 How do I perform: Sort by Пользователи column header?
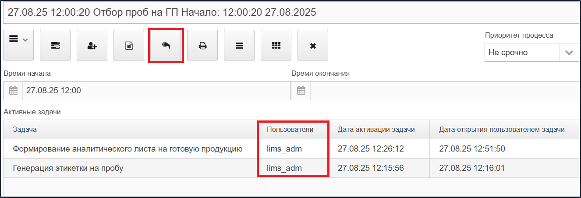click(293, 130)
